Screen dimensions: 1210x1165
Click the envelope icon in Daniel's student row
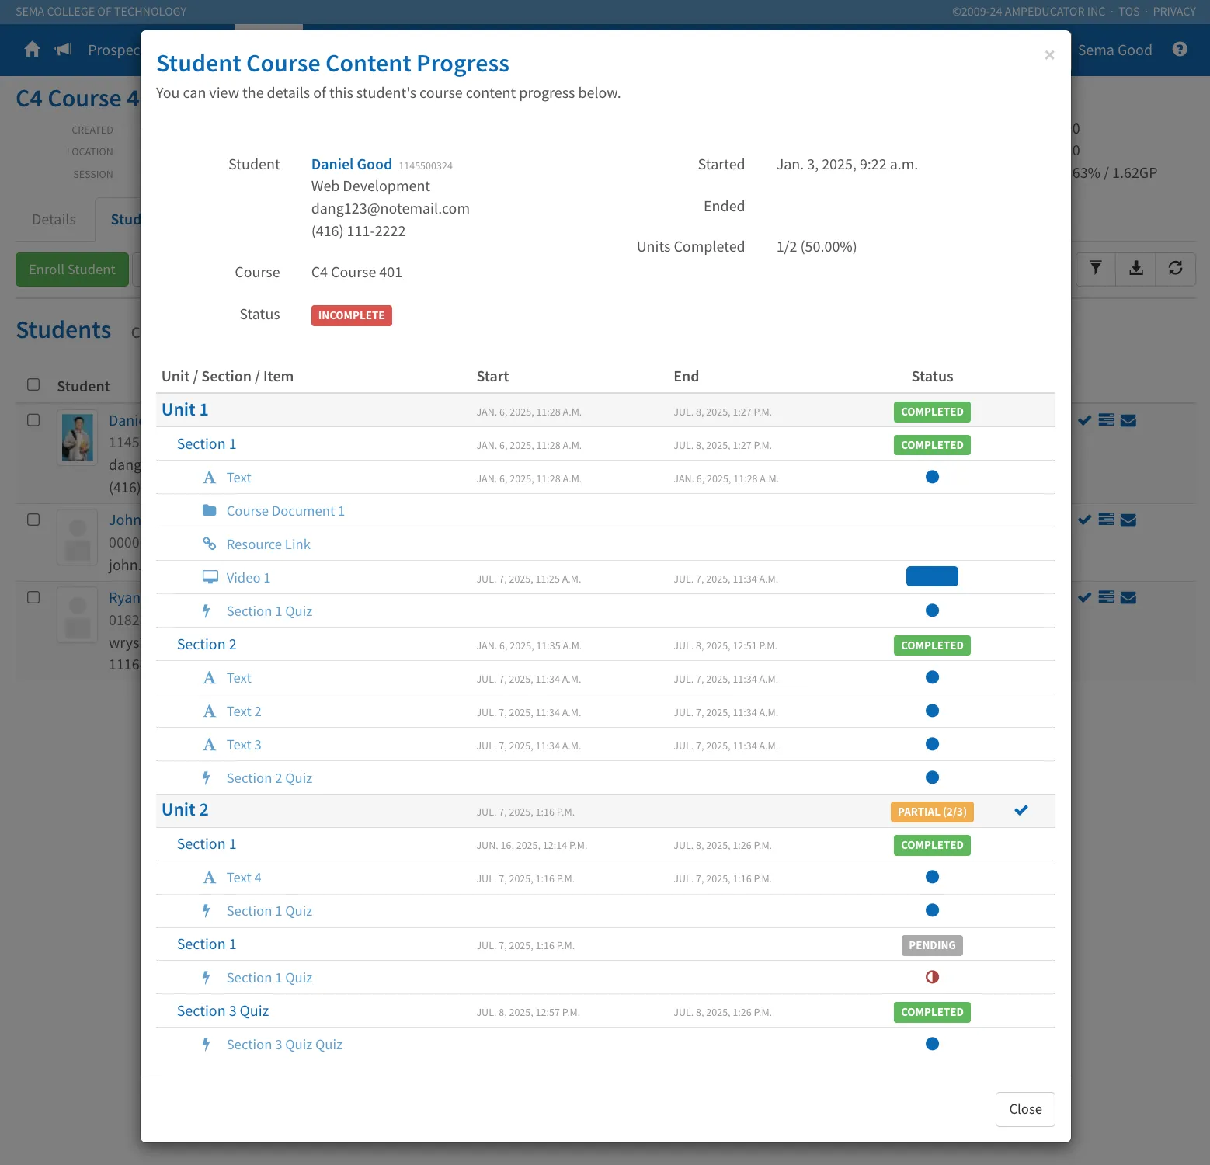pyautogui.click(x=1128, y=421)
